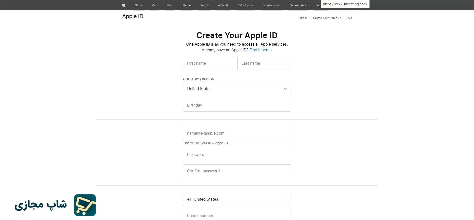Screen dimensions: 474x220
Task: Click the phone country code chevron
Action: [285, 199]
